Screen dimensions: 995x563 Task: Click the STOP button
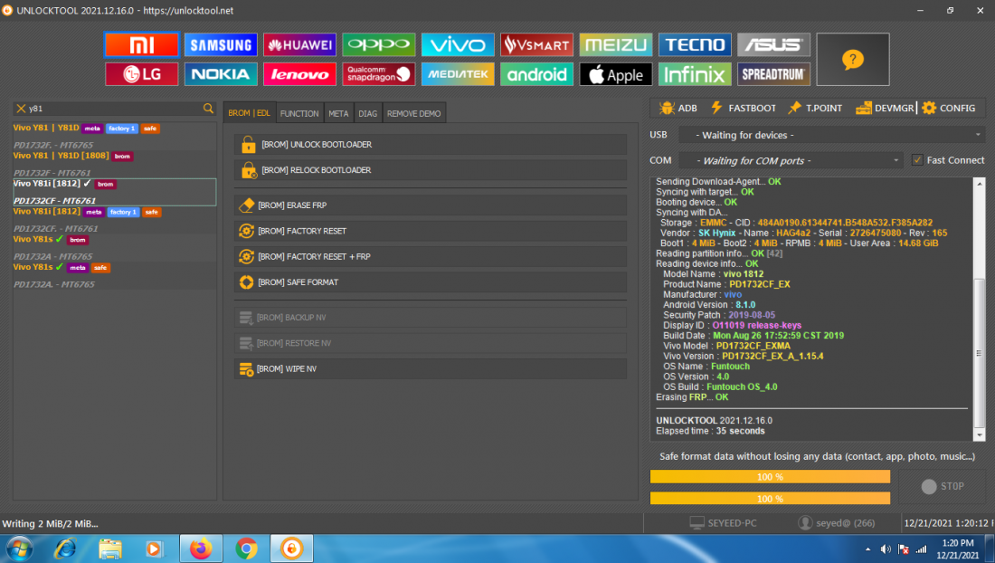(x=943, y=486)
